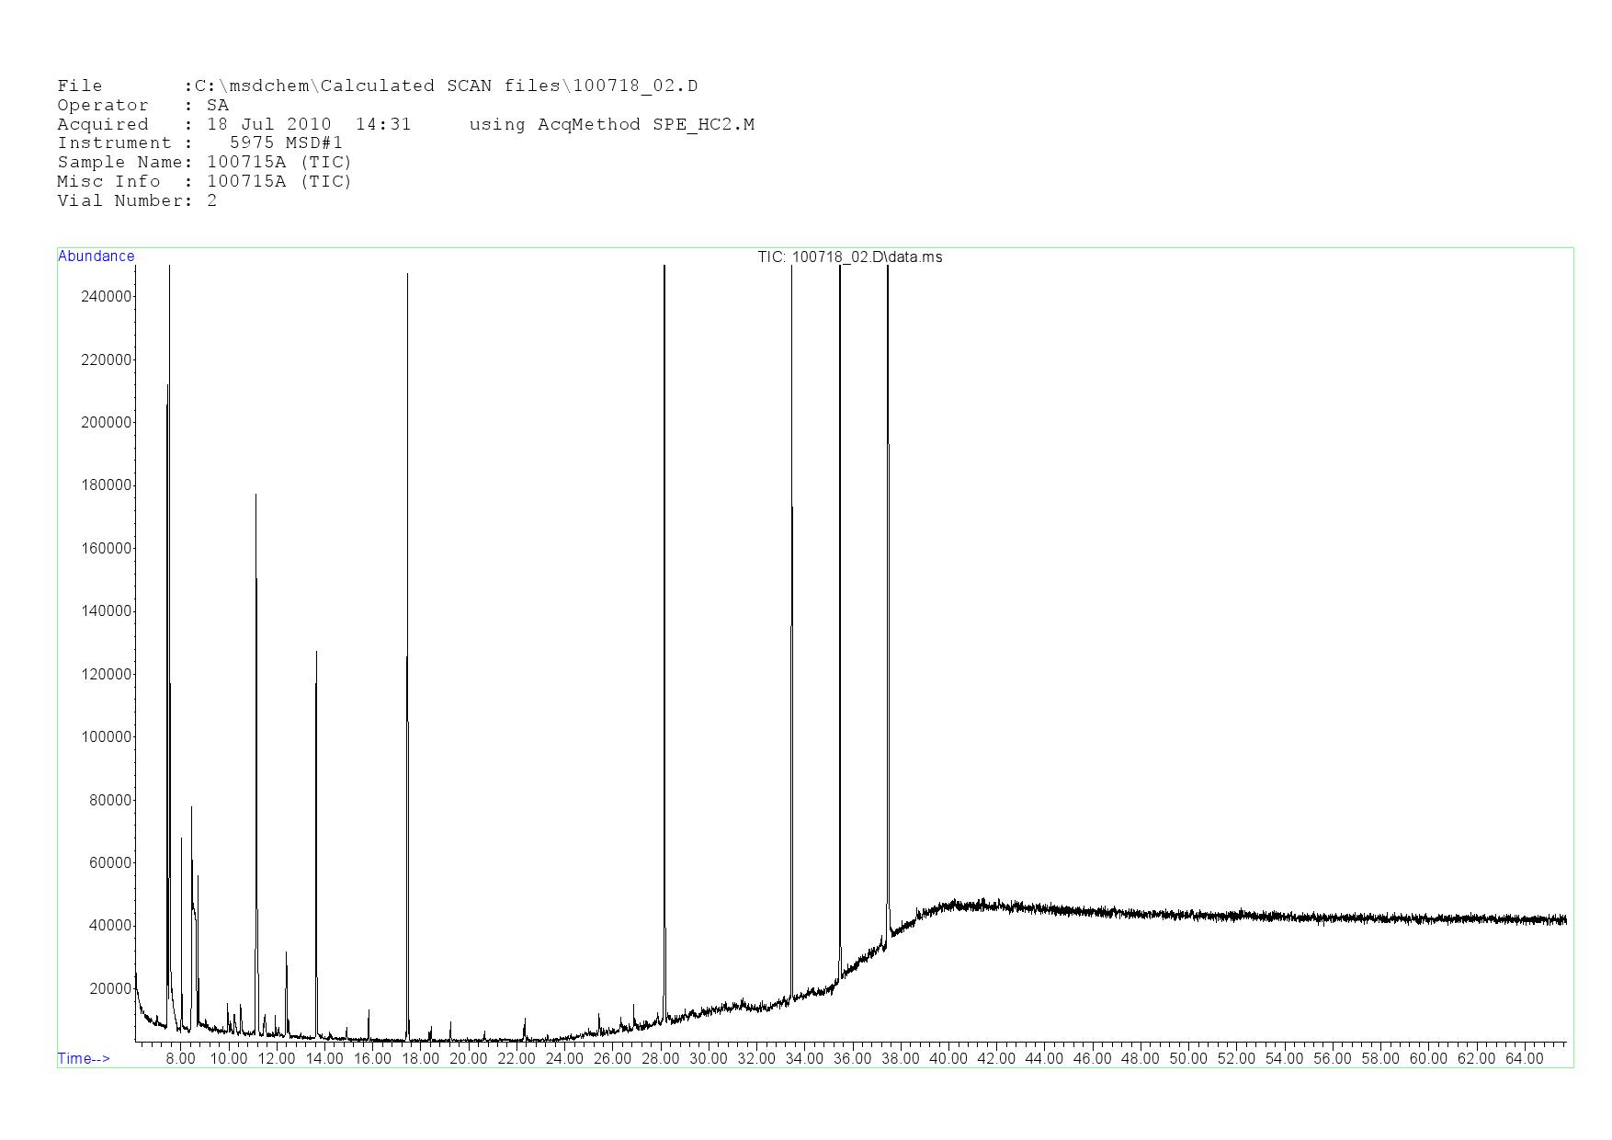Click the chart title "TIC: 100718_02.D\data.ms"

pyautogui.click(x=849, y=257)
